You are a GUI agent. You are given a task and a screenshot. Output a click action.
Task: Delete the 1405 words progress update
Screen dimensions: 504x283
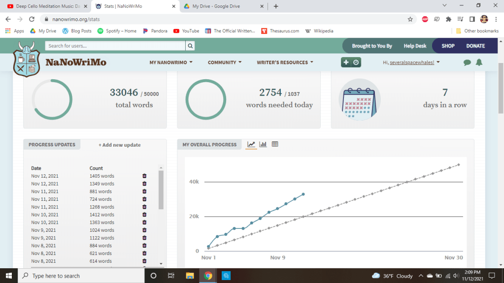(144, 176)
